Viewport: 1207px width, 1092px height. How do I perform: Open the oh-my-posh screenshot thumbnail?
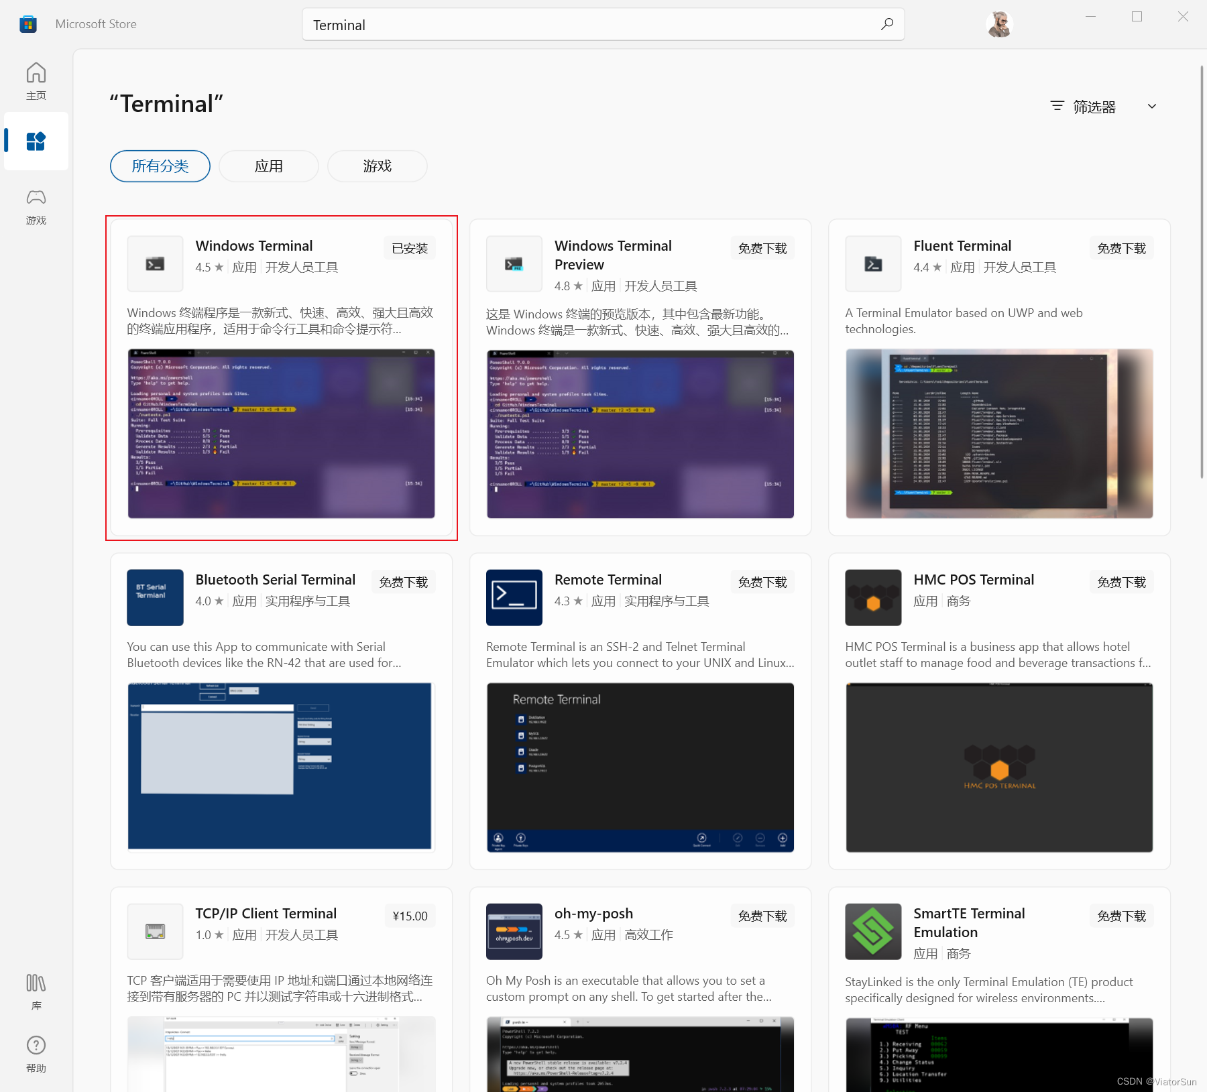tap(640, 1054)
